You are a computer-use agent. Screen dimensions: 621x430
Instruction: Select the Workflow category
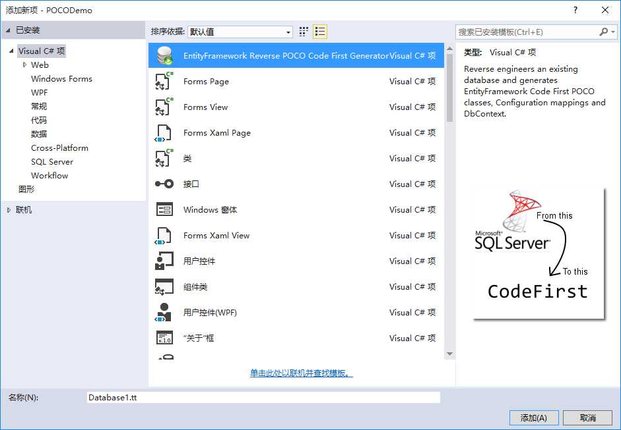pyautogui.click(x=49, y=175)
